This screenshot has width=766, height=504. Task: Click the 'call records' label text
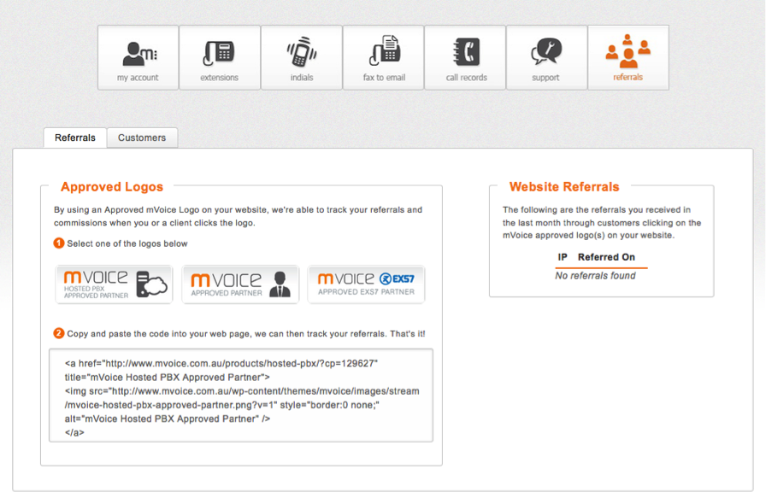click(466, 78)
